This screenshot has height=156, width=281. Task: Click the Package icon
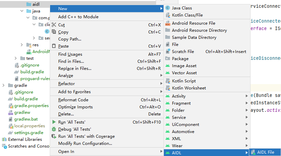point(168,58)
